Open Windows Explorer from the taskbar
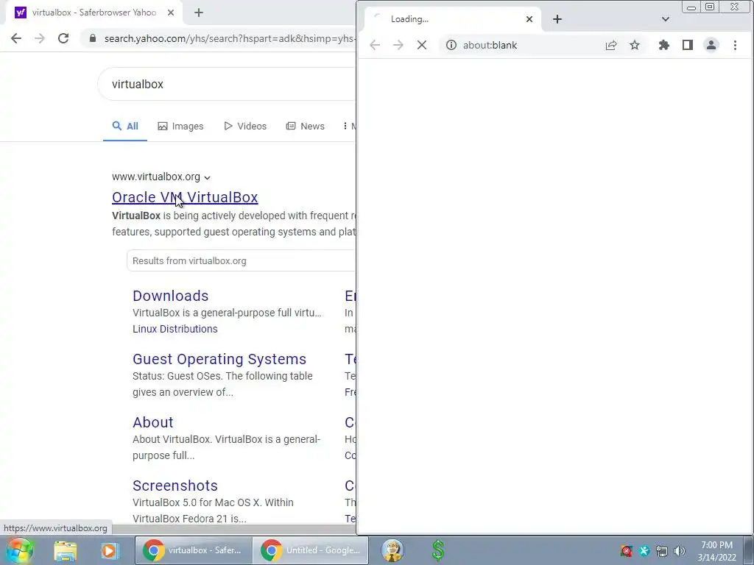 click(66, 550)
